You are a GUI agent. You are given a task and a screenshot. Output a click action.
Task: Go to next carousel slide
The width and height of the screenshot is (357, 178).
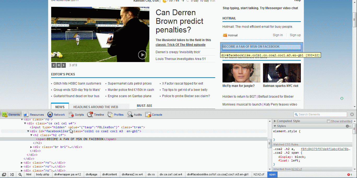tap(63, 65)
